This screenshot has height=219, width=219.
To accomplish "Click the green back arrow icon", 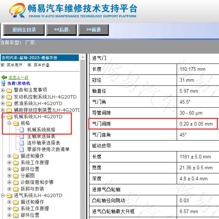I will coord(4,77).
